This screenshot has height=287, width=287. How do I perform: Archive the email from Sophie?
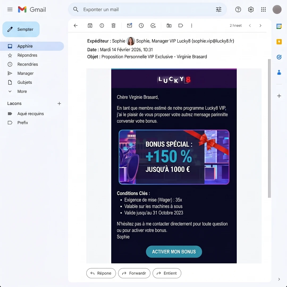90,26
